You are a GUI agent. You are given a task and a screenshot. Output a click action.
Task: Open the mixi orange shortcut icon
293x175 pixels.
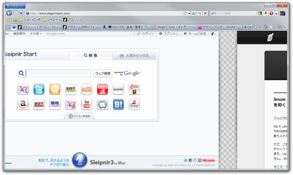click(55, 89)
